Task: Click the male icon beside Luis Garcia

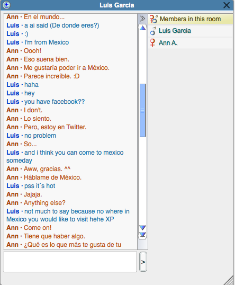Action: click(x=153, y=31)
